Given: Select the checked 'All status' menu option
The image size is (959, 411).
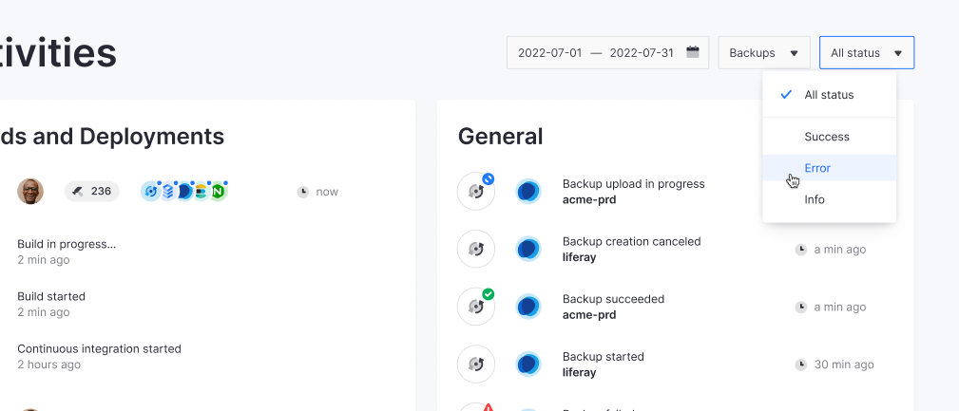Looking at the screenshot, I should click(x=828, y=95).
